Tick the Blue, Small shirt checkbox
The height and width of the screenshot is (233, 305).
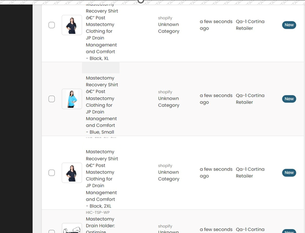pyautogui.click(x=52, y=99)
